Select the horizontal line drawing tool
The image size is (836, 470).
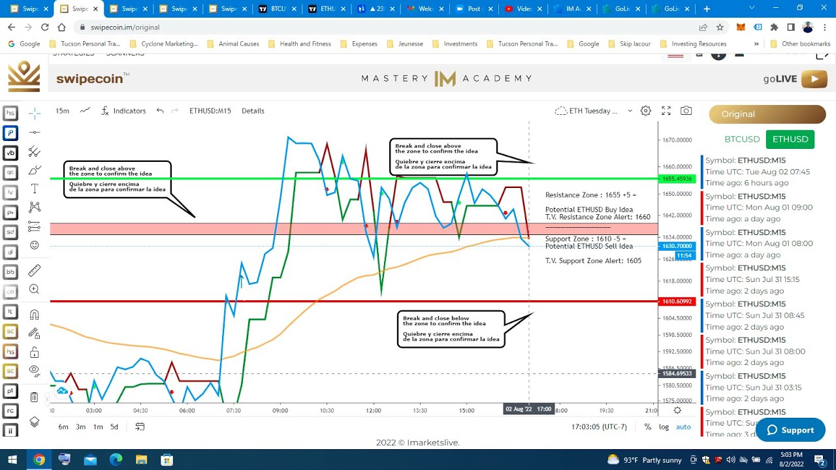pos(35,133)
